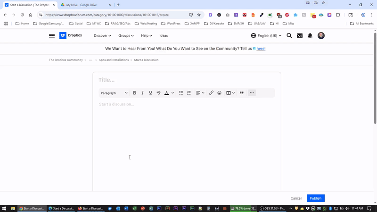Click into the Title input field

coord(186,80)
